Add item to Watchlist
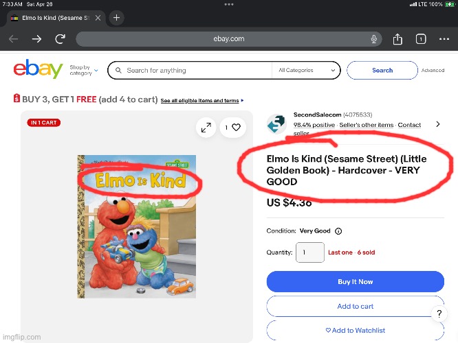The width and height of the screenshot is (458, 343). tap(355, 330)
